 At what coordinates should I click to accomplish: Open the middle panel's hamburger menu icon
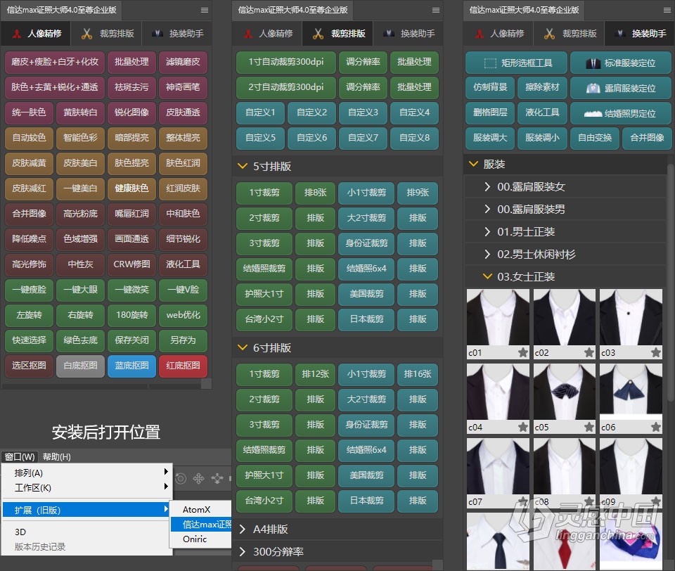(x=436, y=10)
